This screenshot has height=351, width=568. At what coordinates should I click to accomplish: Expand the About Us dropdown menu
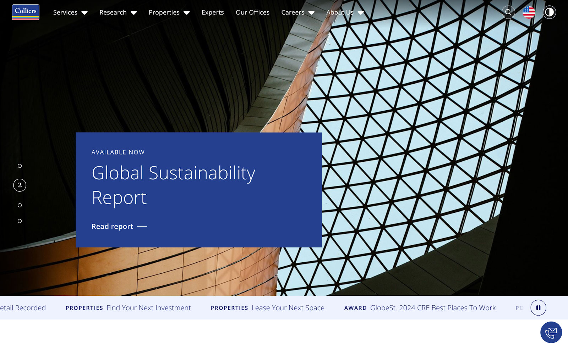[345, 12]
